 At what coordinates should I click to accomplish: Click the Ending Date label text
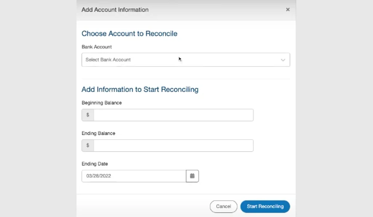95,164
